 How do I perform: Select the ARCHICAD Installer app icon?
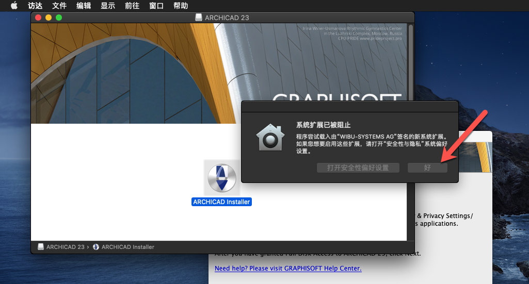pos(221,178)
